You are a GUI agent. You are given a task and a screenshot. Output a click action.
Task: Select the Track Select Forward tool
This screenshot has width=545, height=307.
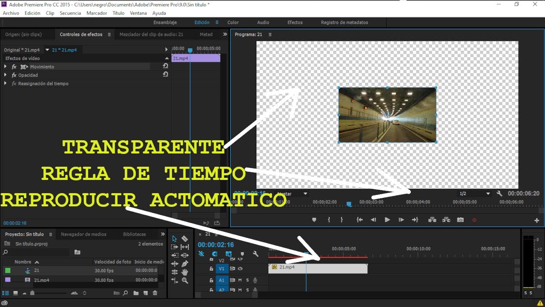pyautogui.click(x=175, y=247)
